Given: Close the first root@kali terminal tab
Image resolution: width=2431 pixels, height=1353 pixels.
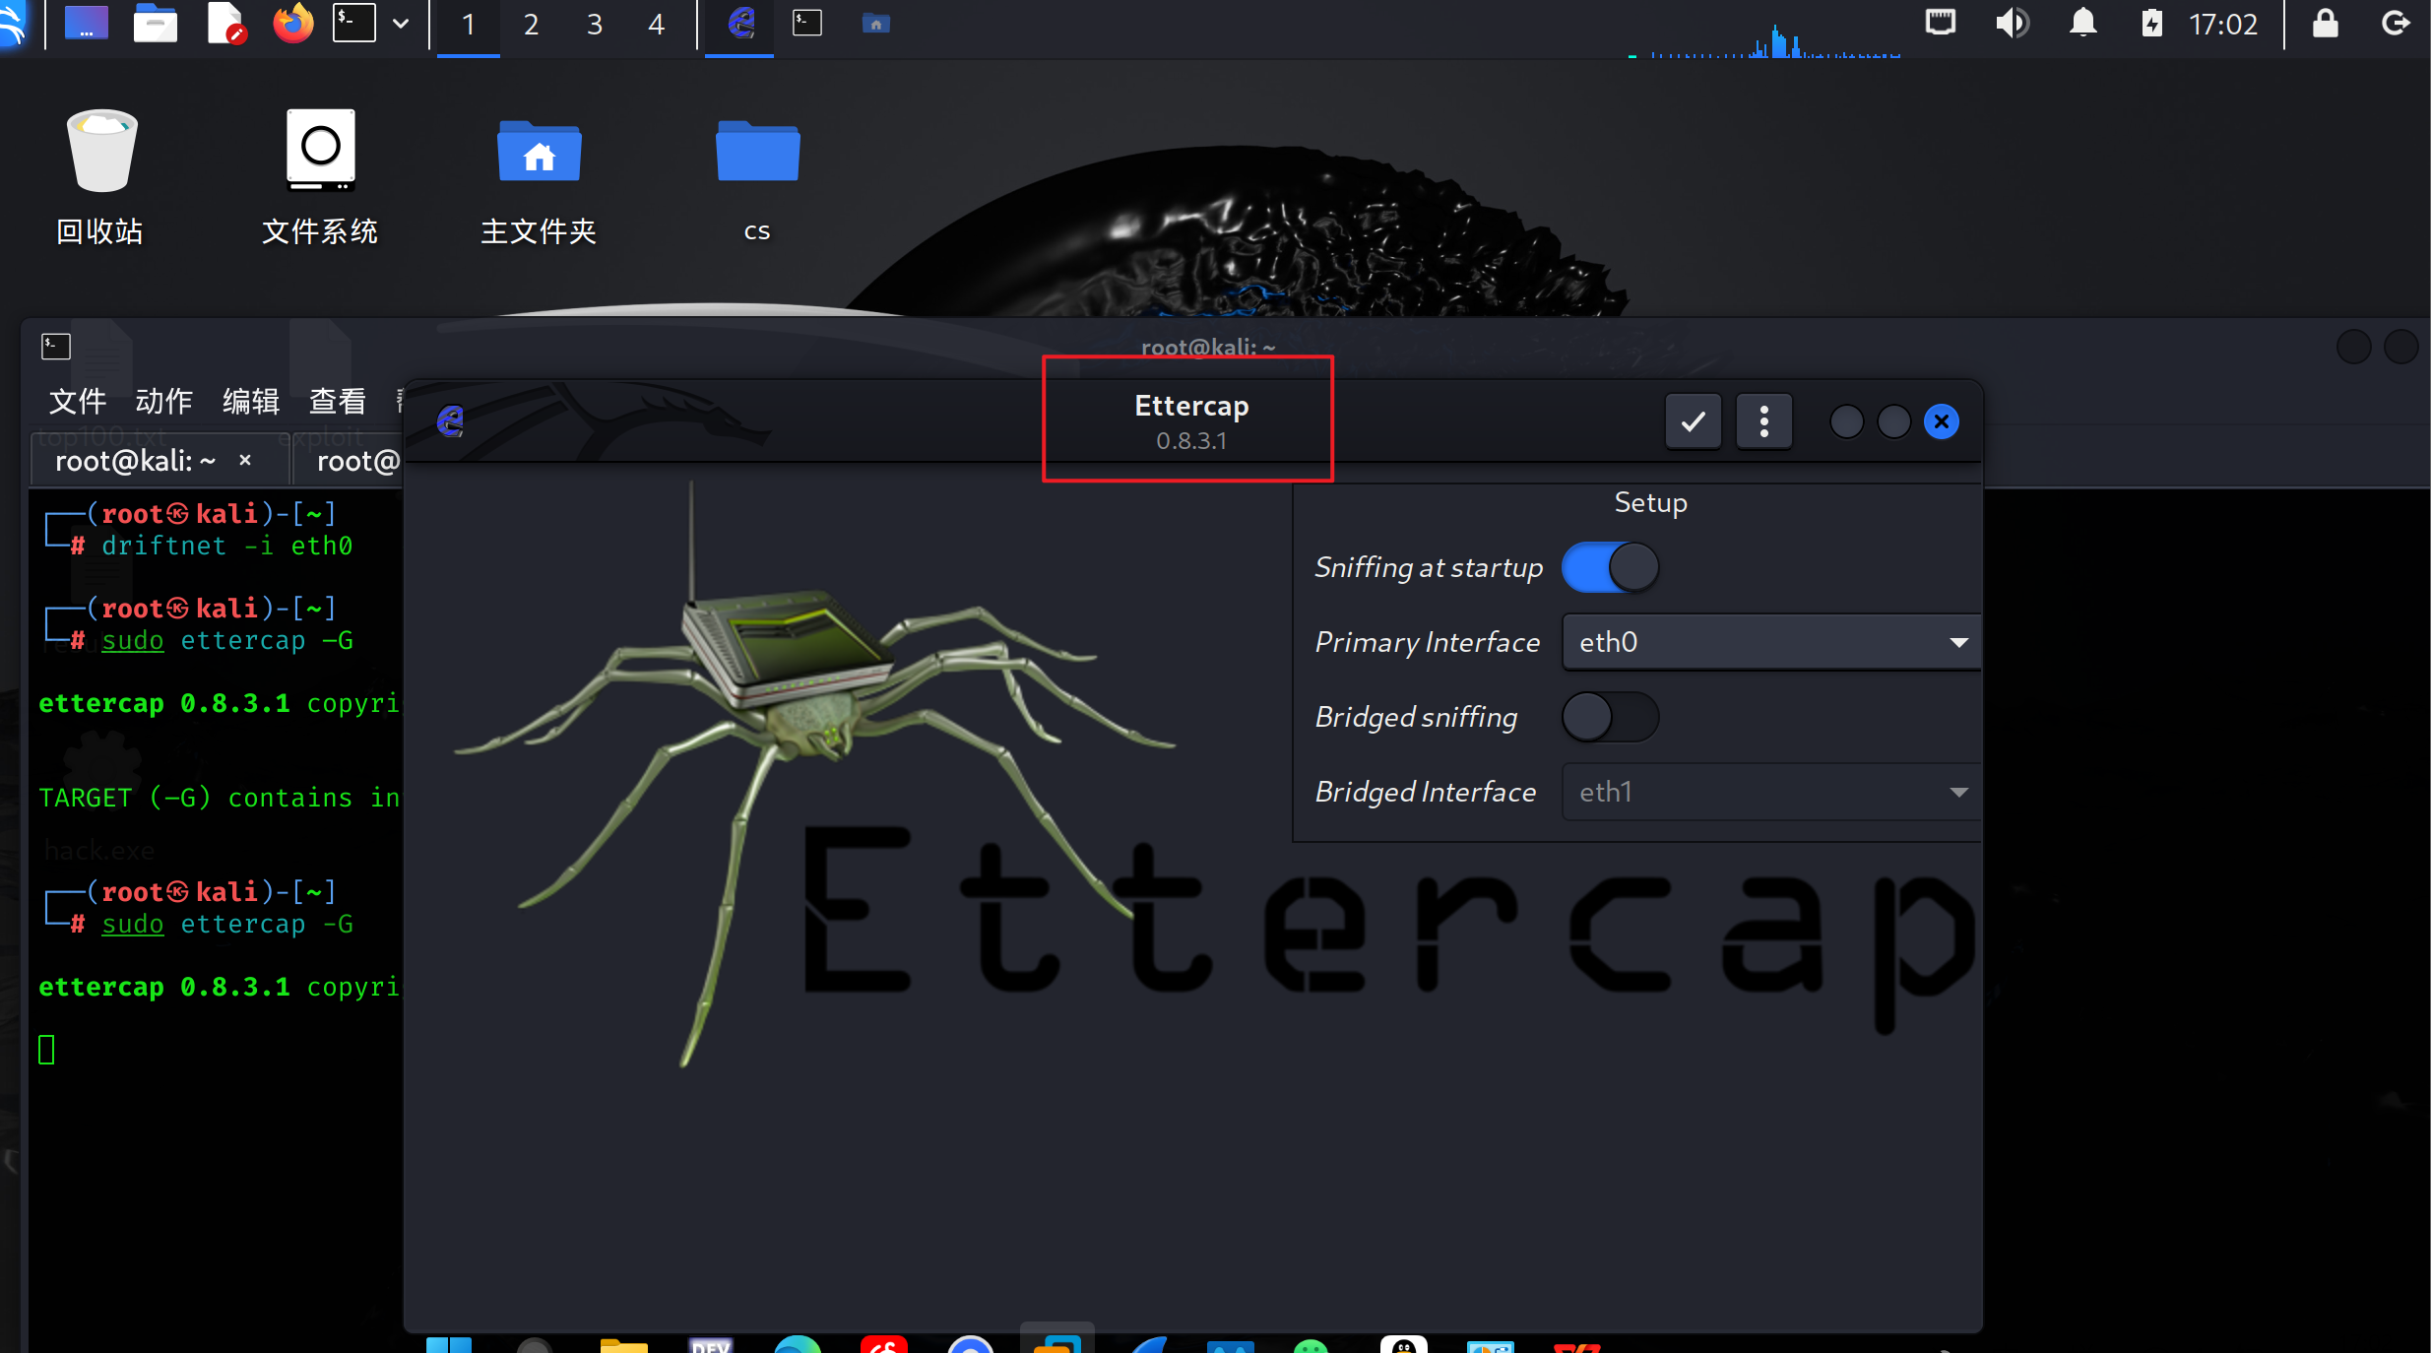Looking at the screenshot, I should click(x=245, y=460).
